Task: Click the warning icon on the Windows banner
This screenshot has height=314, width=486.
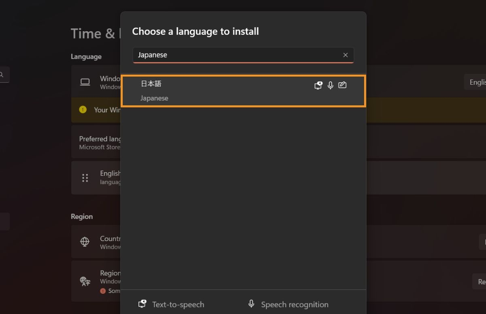Action: pos(83,109)
